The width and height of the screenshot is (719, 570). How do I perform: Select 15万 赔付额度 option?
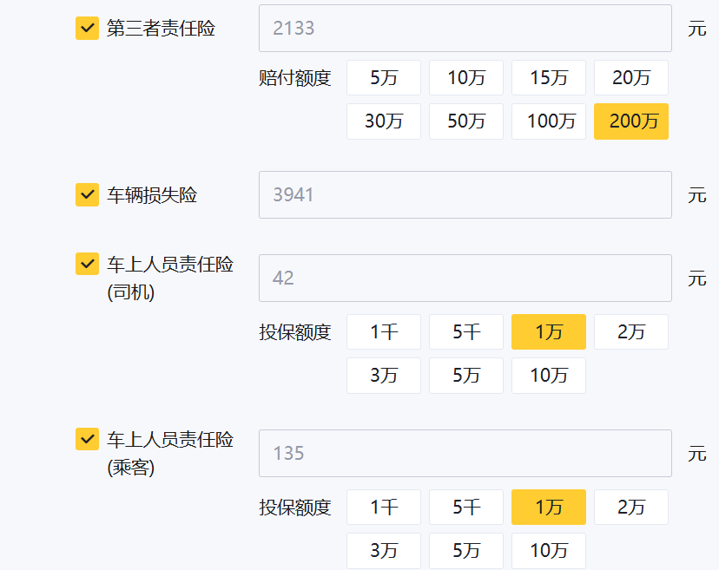(x=548, y=78)
